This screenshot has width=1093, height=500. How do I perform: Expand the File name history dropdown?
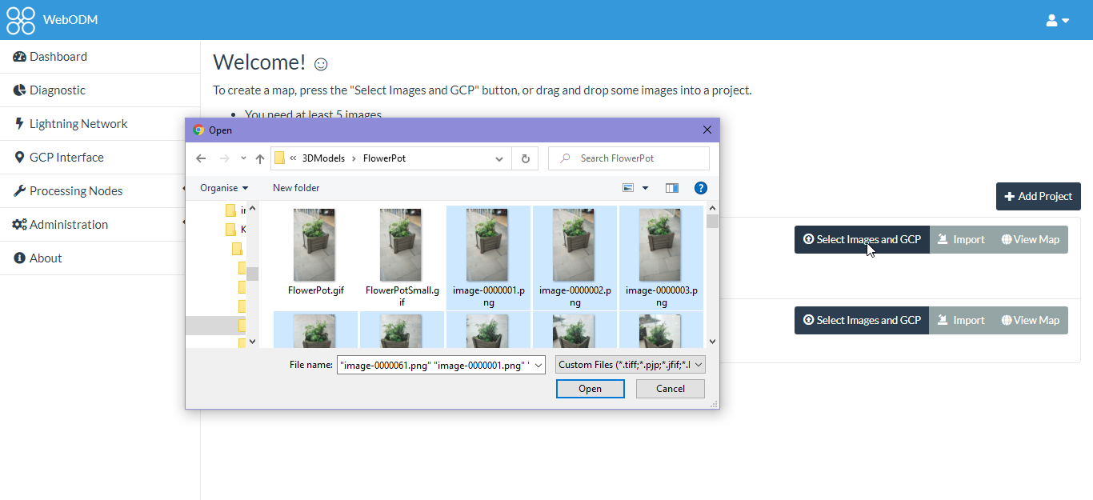(538, 365)
